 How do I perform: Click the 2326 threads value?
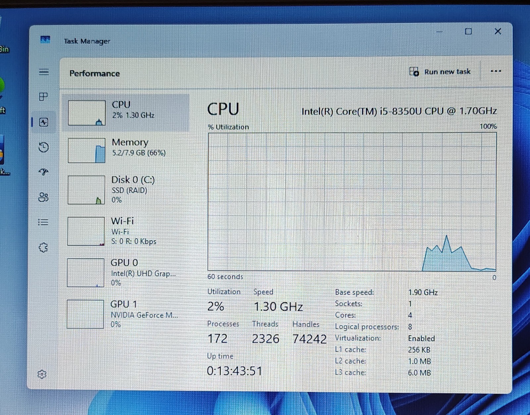[266, 339]
